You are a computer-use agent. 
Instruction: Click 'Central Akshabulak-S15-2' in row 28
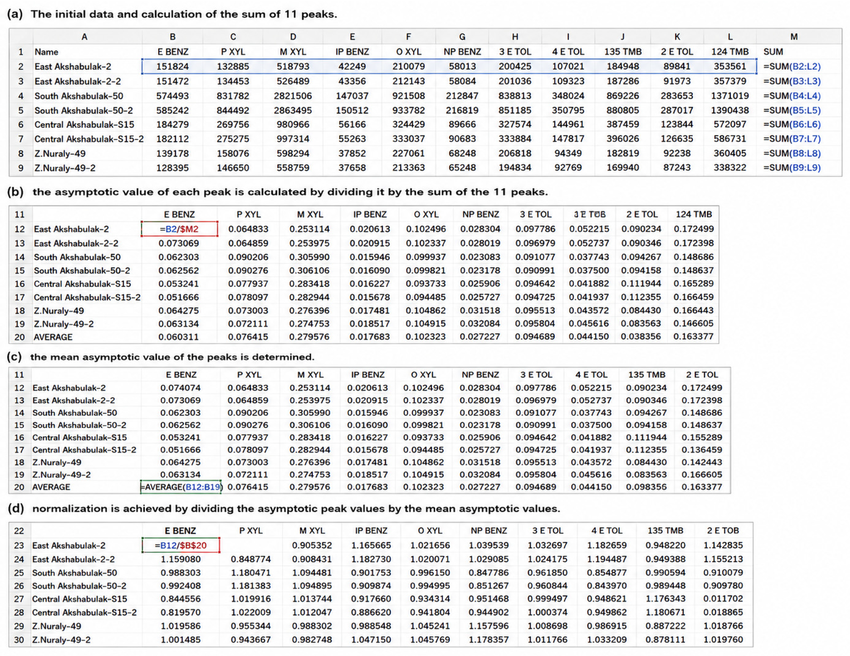[x=84, y=612]
